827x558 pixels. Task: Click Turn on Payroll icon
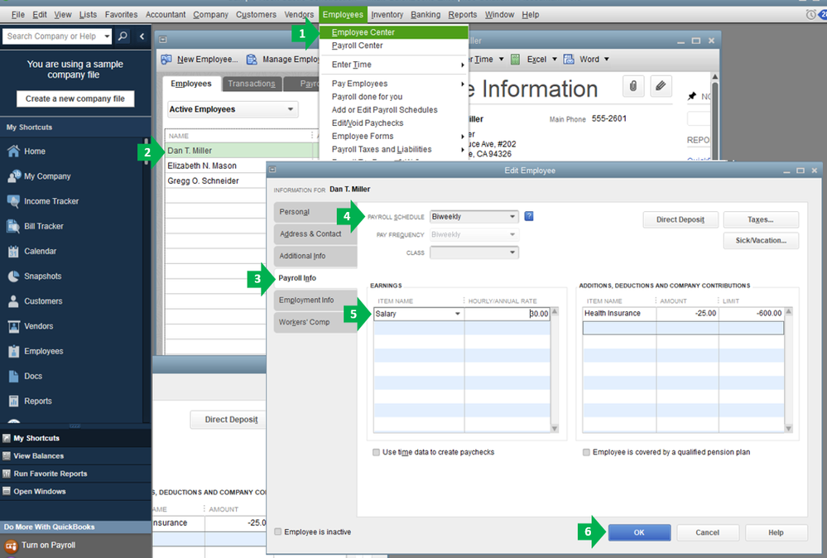(x=11, y=546)
